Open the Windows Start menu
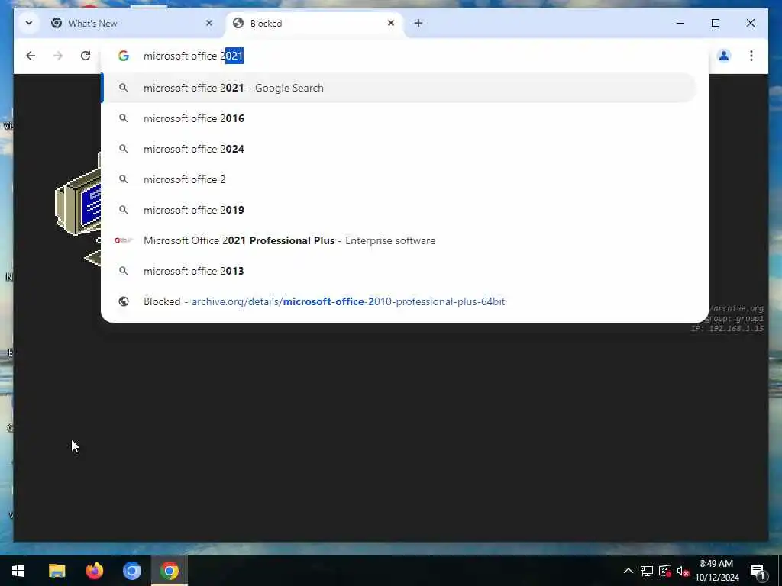The height and width of the screenshot is (586, 782). point(18,571)
